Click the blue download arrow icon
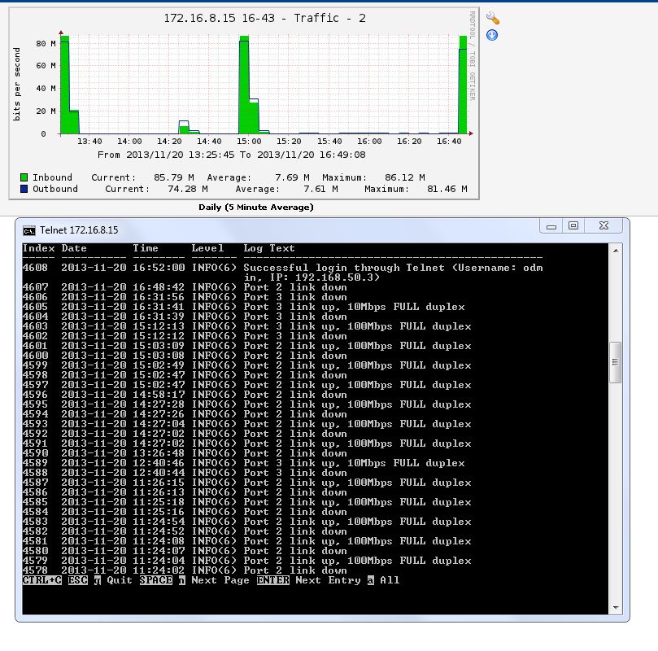The width and height of the screenshot is (658, 651). pyautogui.click(x=492, y=35)
